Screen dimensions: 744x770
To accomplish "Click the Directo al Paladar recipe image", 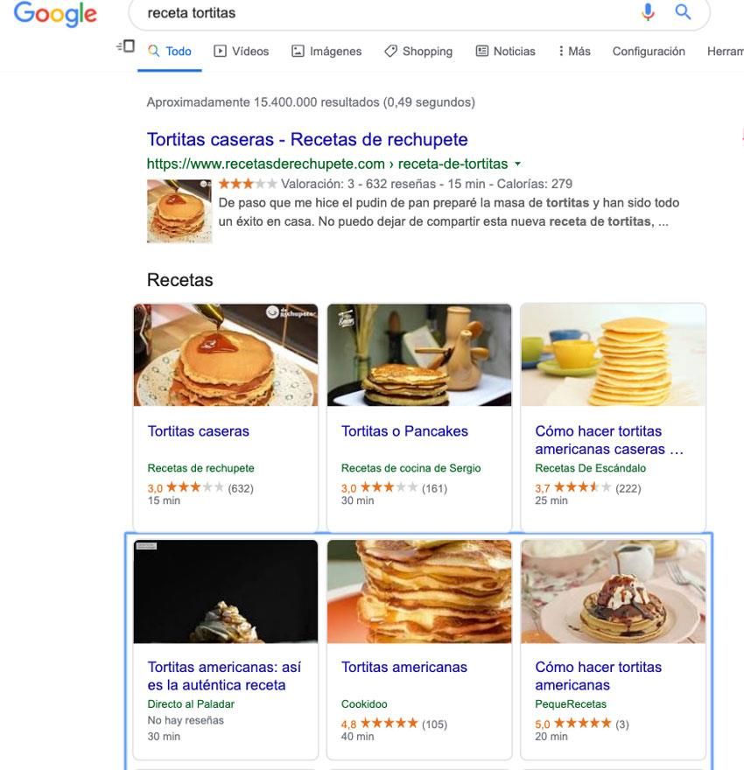I will pyautogui.click(x=226, y=591).
